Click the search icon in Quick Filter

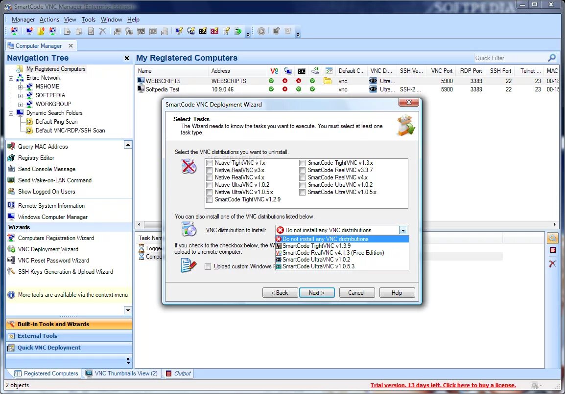[552, 58]
